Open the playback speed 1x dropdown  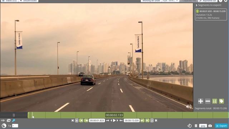(x=15, y=126)
